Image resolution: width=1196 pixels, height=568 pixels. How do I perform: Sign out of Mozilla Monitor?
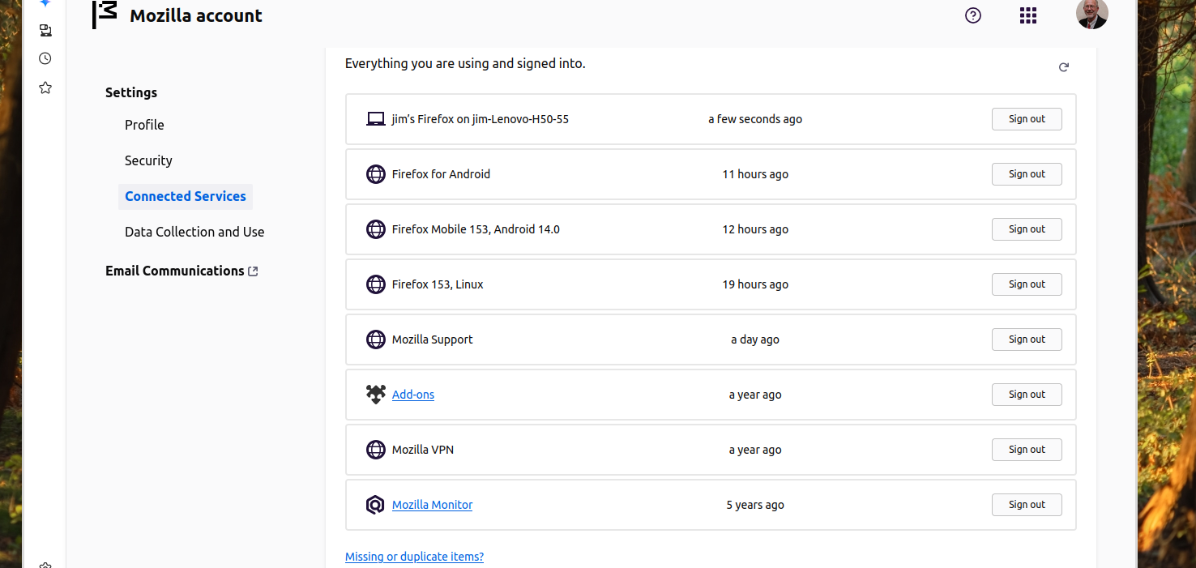(x=1027, y=505)
